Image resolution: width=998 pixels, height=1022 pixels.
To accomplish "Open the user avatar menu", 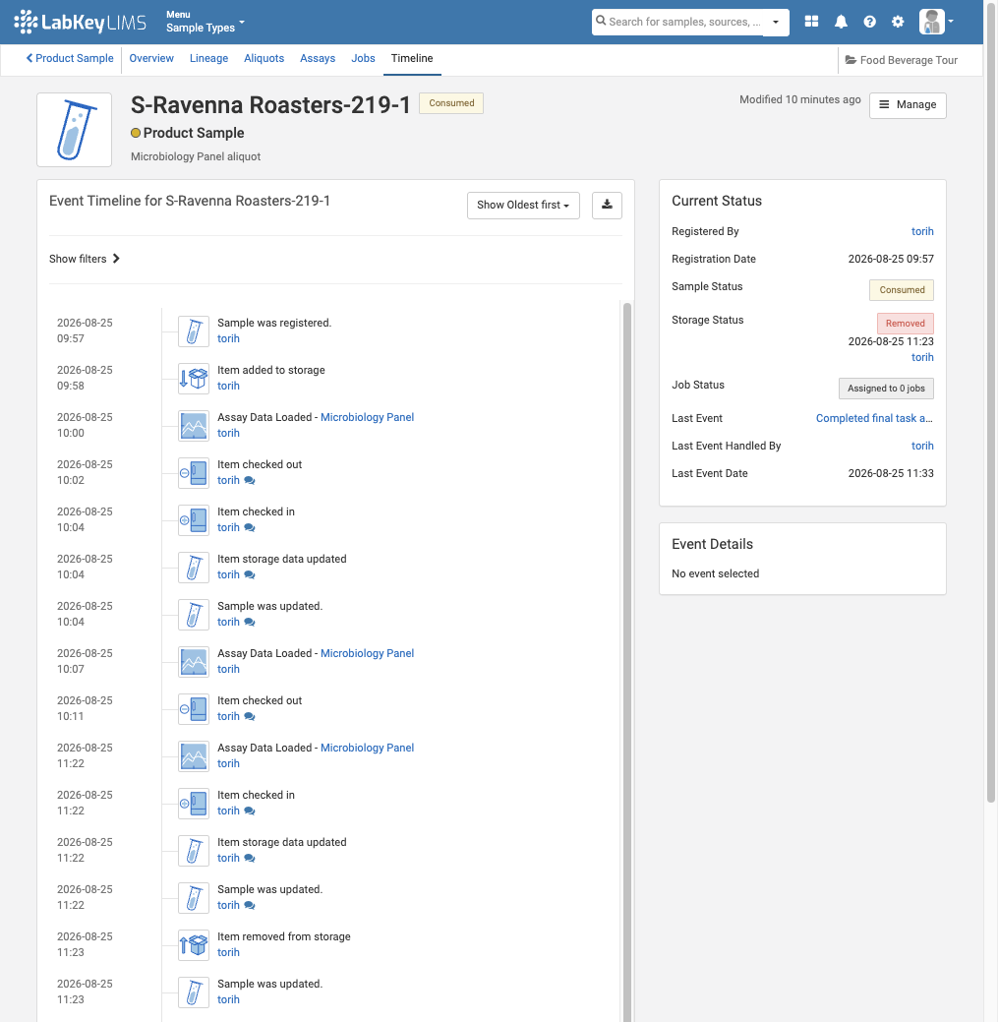I will coord(936,22).
